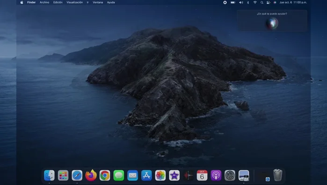Screen dimensions: 327x185
Task: Open the Apple menu
Action: [x=22, y=2]
